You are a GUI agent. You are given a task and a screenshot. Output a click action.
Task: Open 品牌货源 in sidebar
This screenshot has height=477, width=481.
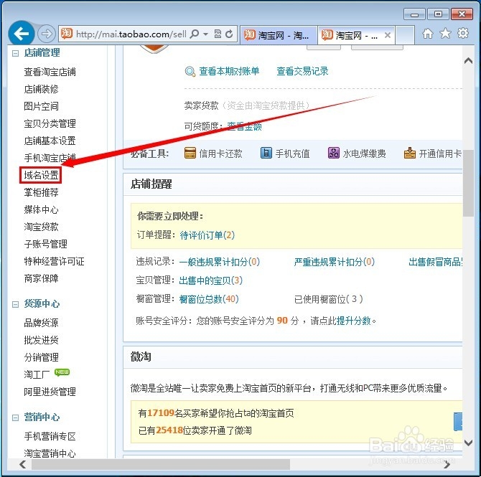(41, 323)
